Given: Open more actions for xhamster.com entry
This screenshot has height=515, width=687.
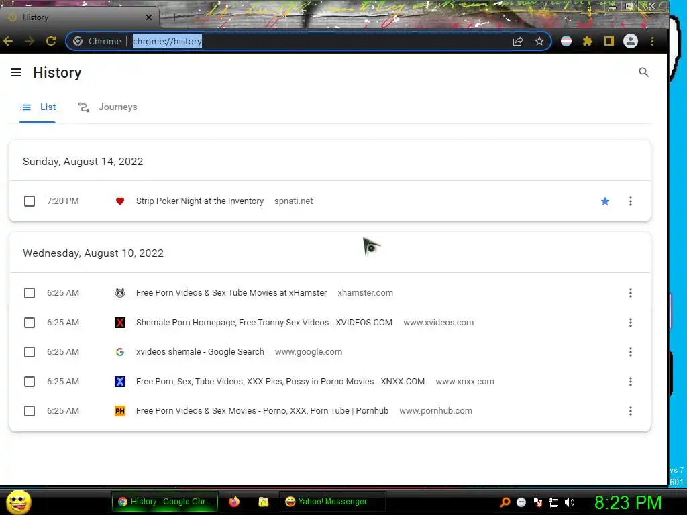Looking at the screenshot, I should click(x=631, y=293).
